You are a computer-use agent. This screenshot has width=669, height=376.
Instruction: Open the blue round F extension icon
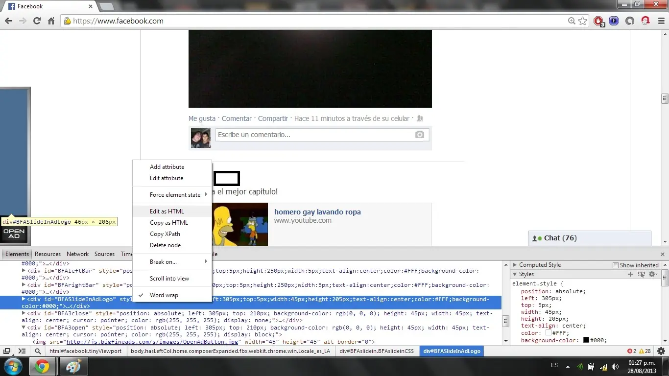pyautogui.click(x=614, y=21)
